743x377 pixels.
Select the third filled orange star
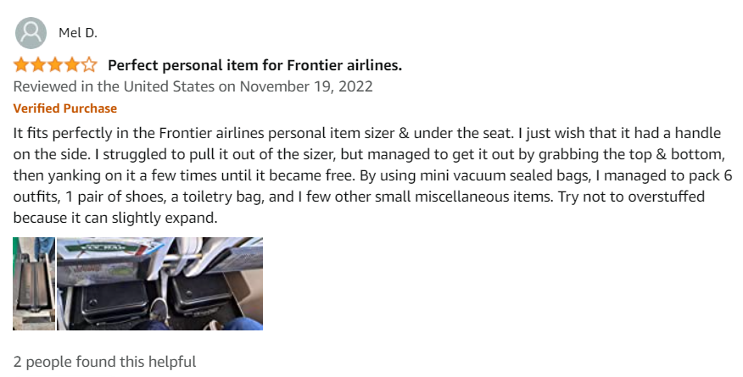[x=55, y=64]
